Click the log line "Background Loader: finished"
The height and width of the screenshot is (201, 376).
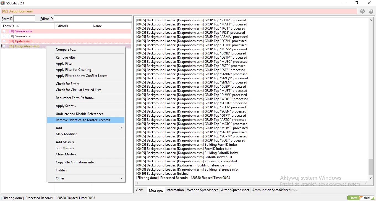pos(162,174)
